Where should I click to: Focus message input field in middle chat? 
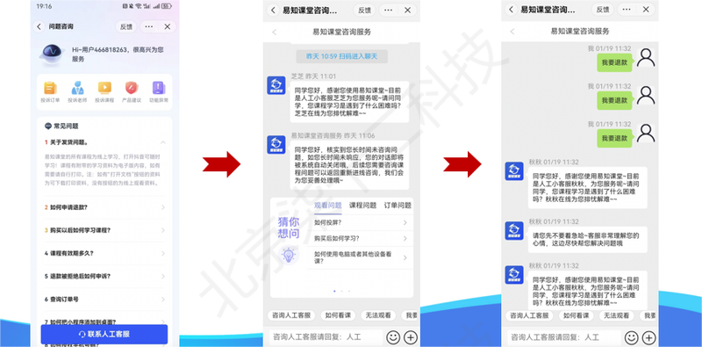[x=326, y=337]
